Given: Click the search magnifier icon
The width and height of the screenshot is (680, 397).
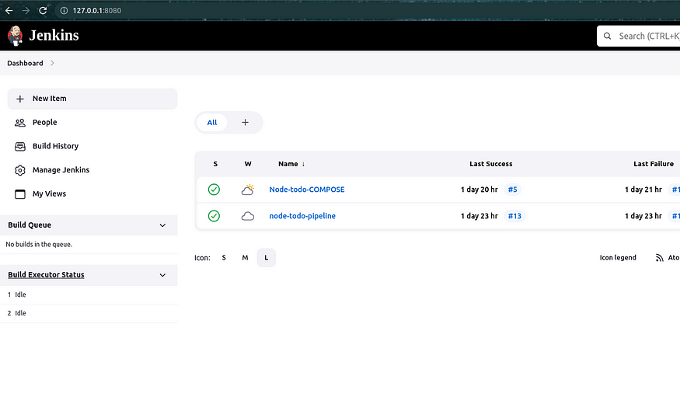Looking at the screenshot, I should pos(608,36).
